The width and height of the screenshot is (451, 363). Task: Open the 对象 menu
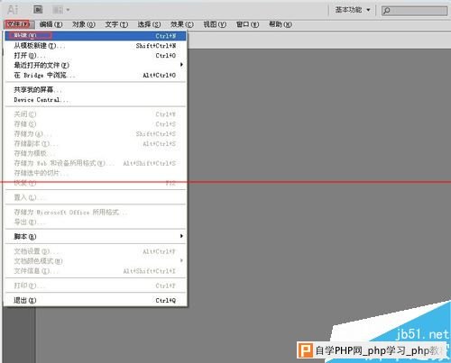[84, 24]
